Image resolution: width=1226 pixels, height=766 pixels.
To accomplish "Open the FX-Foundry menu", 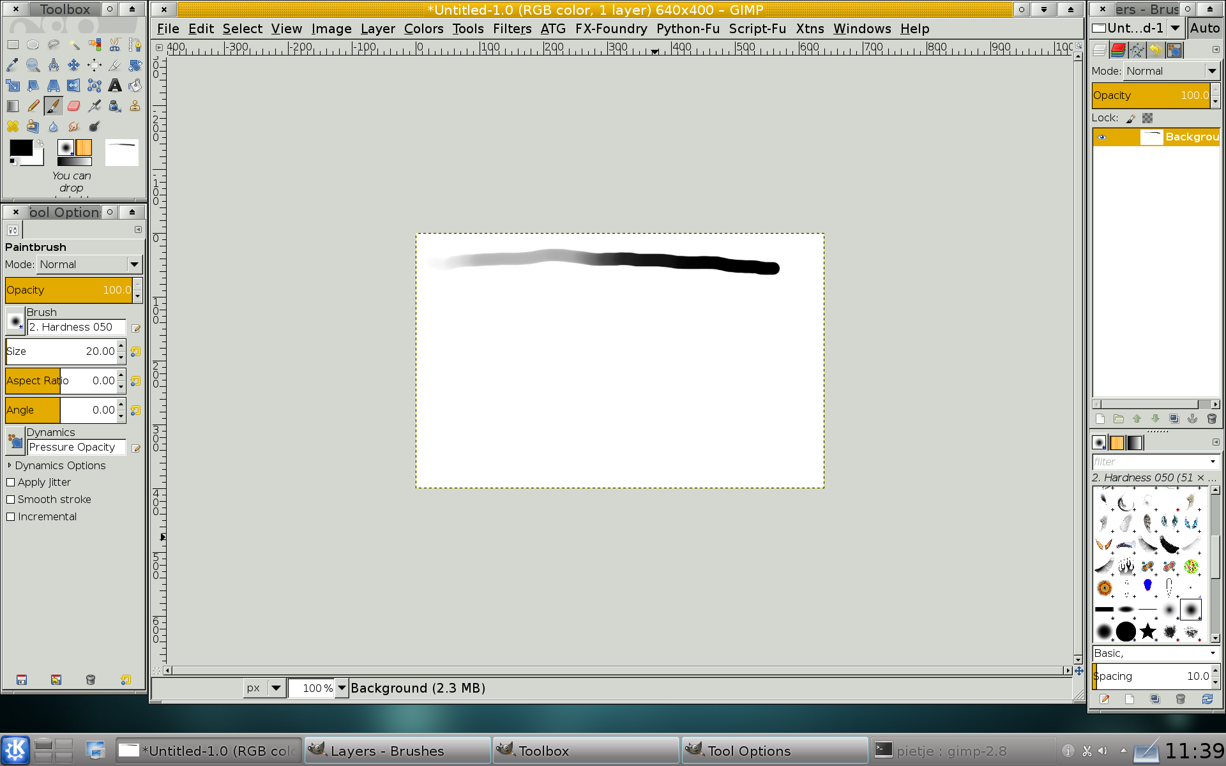I will (611, 29).
